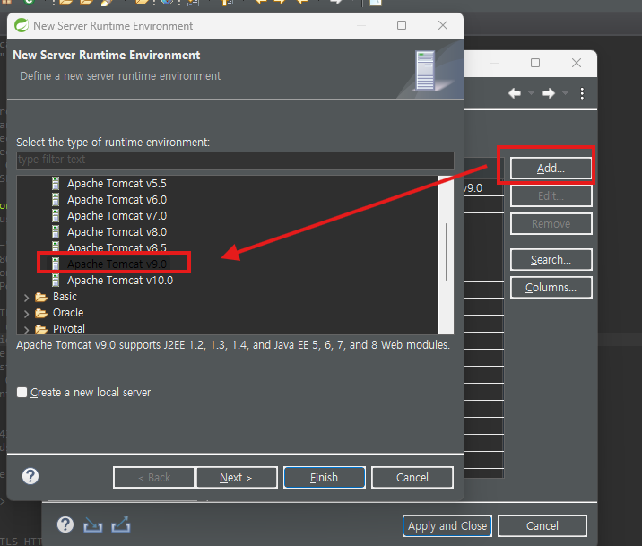Close the Preferences window
Image resolution: width=642 pixels, height=546 pixels.
[577, 63]
